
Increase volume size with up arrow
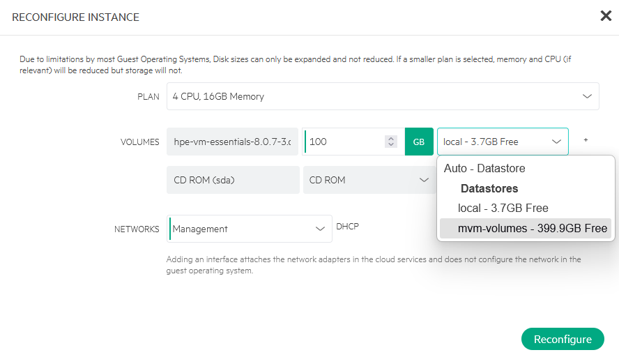390,138
